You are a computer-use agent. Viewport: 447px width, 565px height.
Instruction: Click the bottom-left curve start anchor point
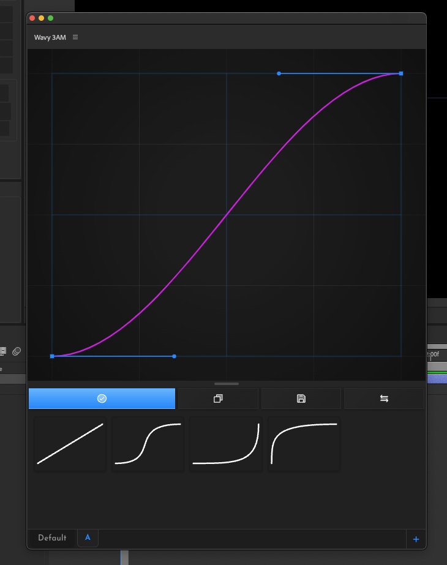[52, 356]
